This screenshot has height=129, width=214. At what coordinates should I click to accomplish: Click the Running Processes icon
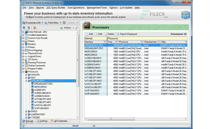(26, 63)
